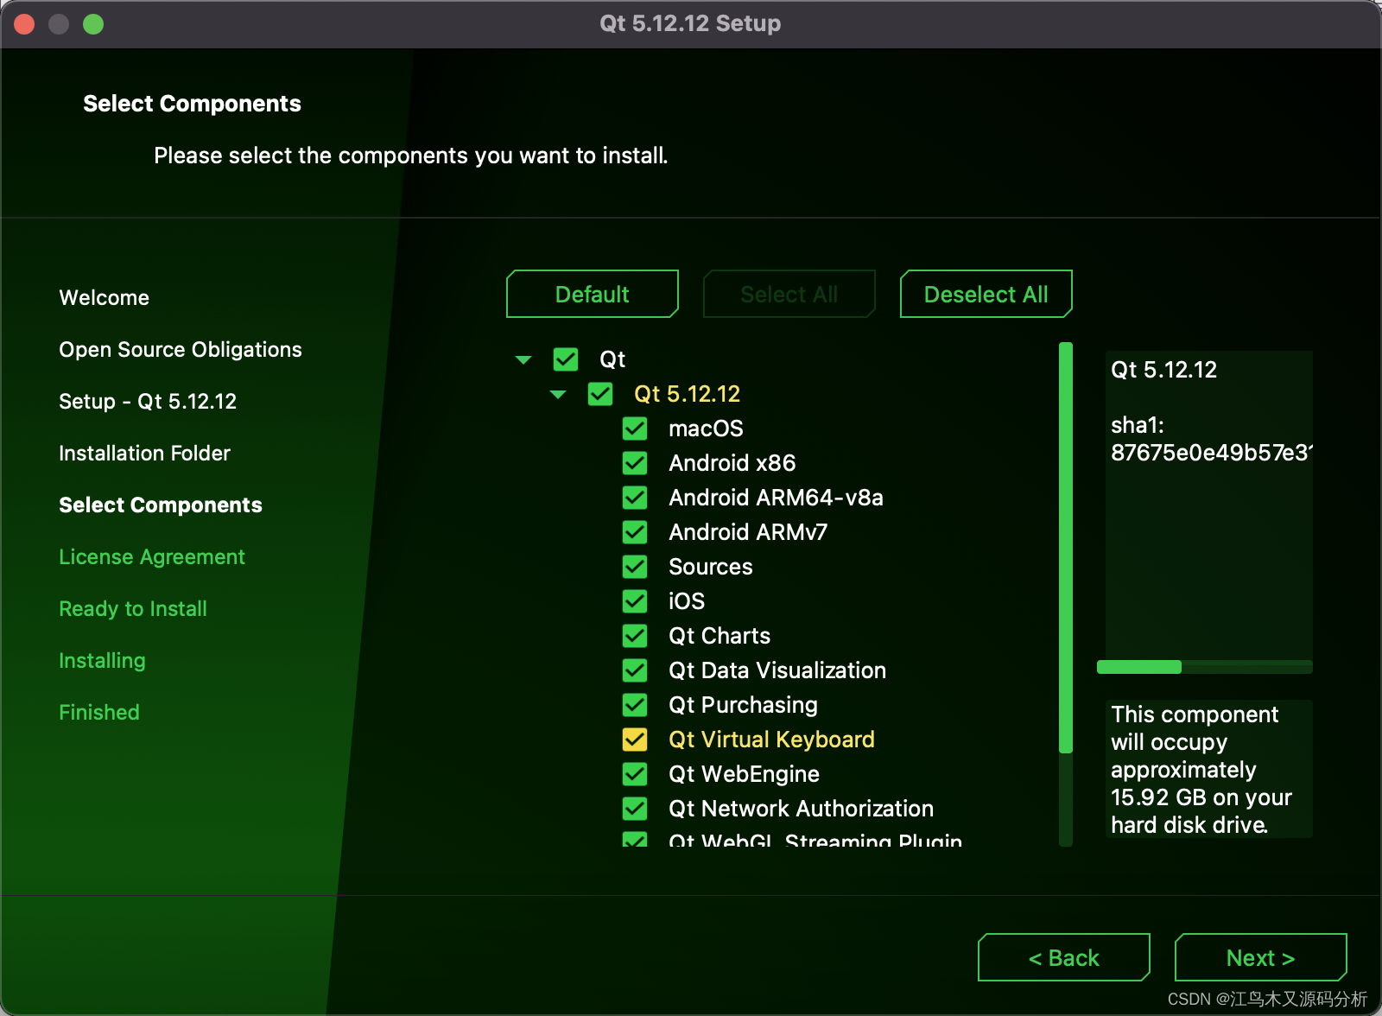The width and height of the screenshot is (1382, 1016).
Task: Uncheck the Sources component
Action: coord(635,567)
